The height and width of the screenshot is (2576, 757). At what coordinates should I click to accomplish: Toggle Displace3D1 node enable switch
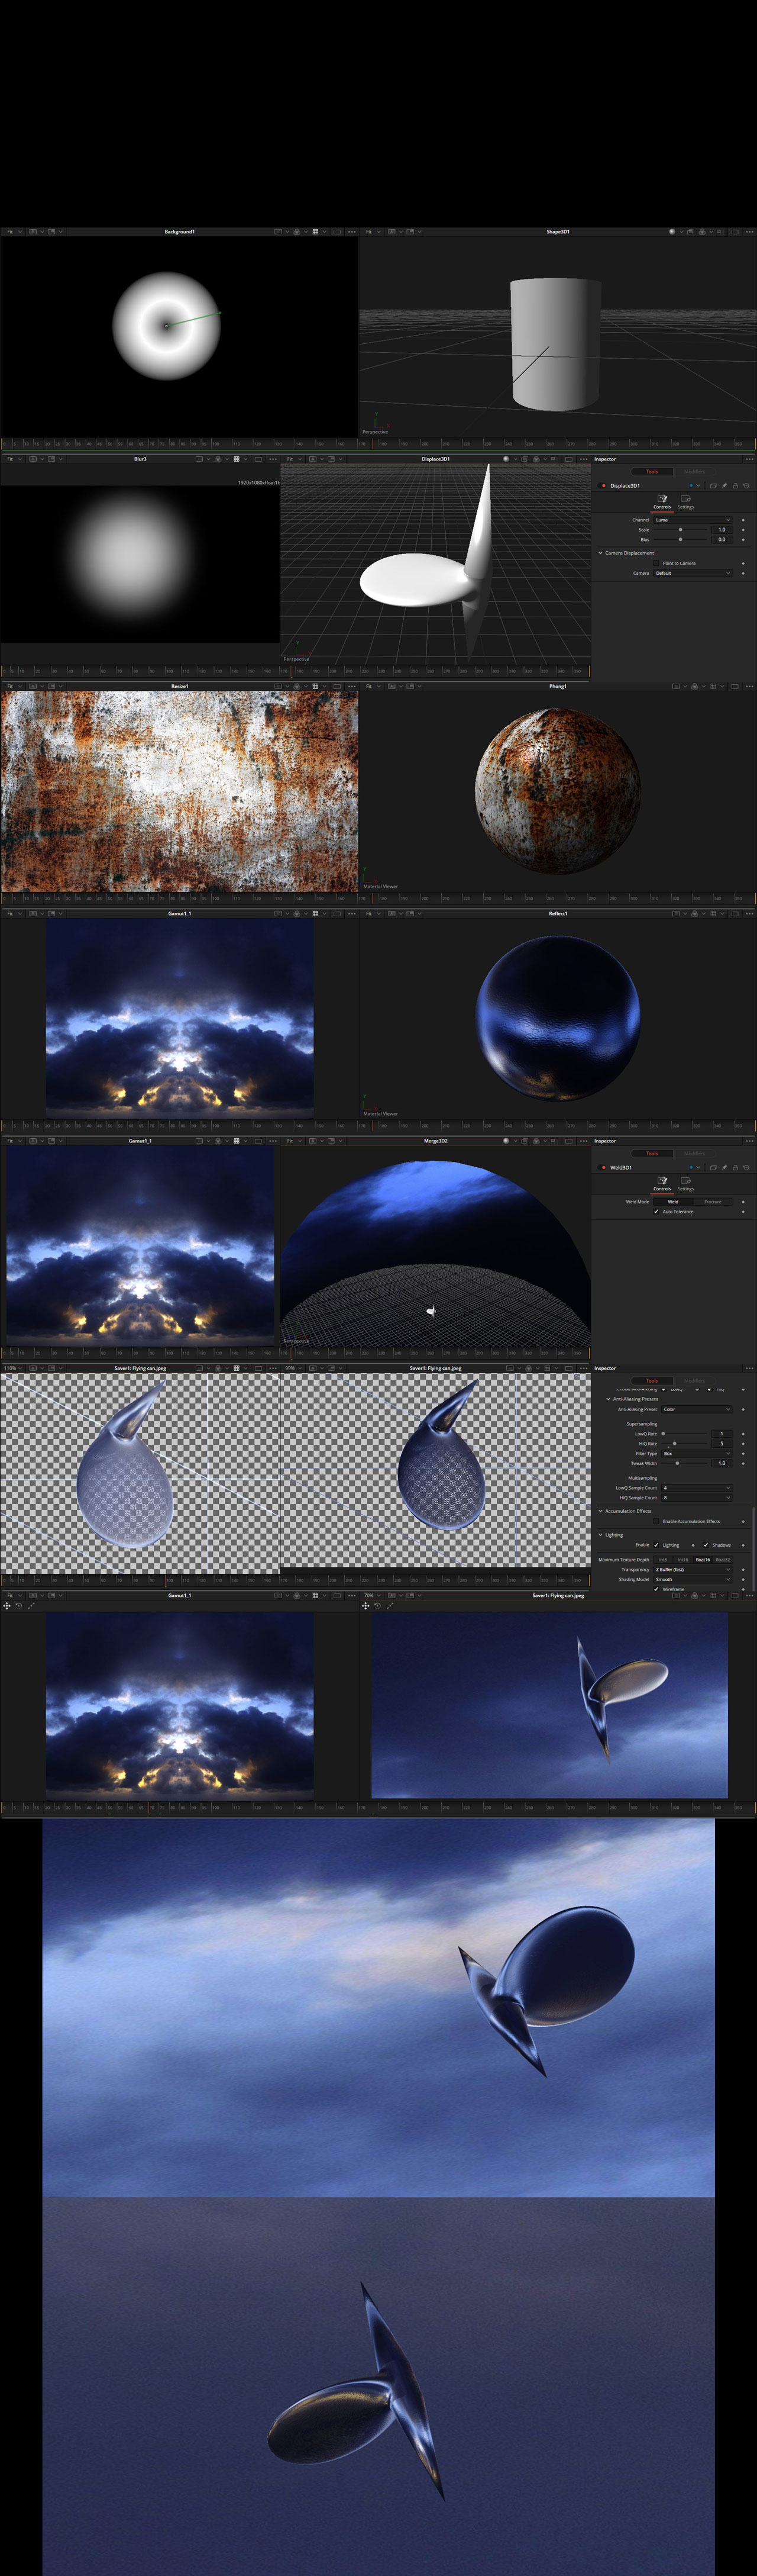(x=602, y=486)
